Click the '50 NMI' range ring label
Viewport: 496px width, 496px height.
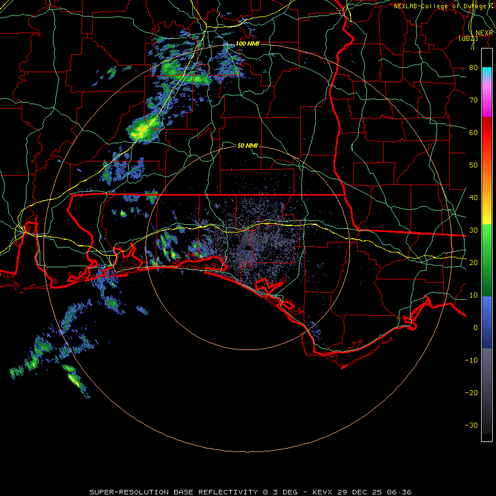point(247,145)
